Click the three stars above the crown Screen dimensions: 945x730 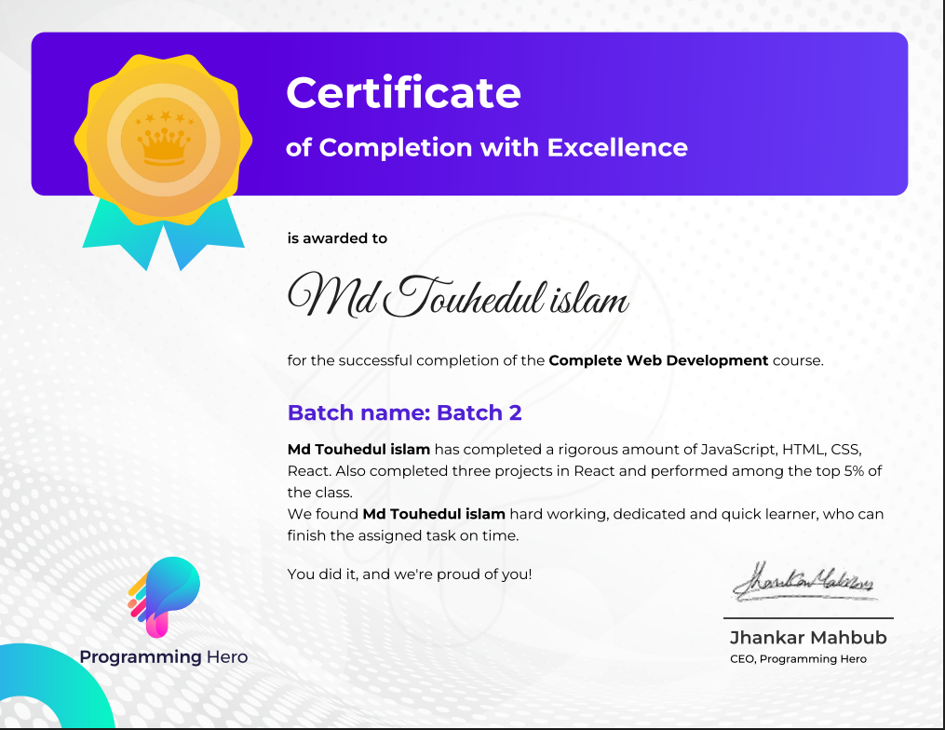160,117
